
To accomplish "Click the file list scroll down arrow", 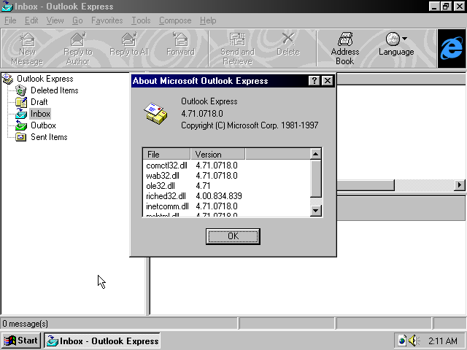I will point(315,211).
